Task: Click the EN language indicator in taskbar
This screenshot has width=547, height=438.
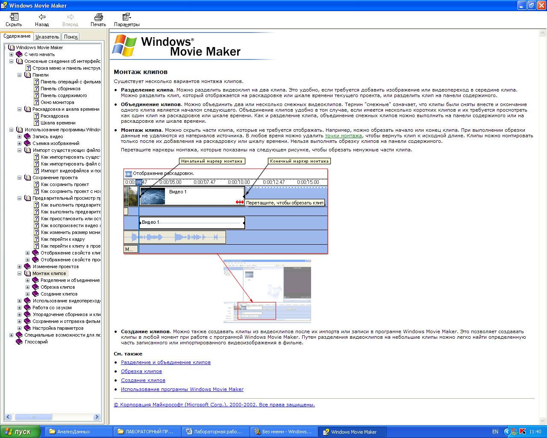Action: pos(495,432)
